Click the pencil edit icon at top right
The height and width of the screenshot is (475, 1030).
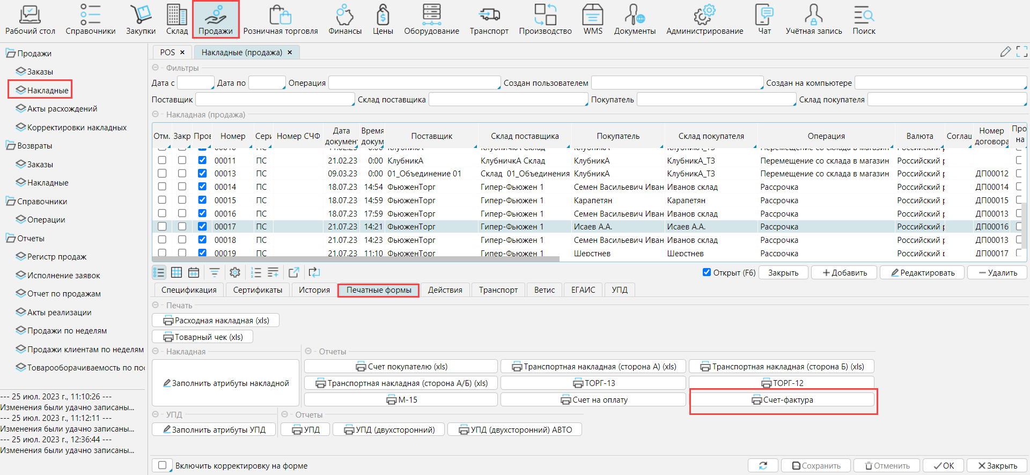[1005, 51]
